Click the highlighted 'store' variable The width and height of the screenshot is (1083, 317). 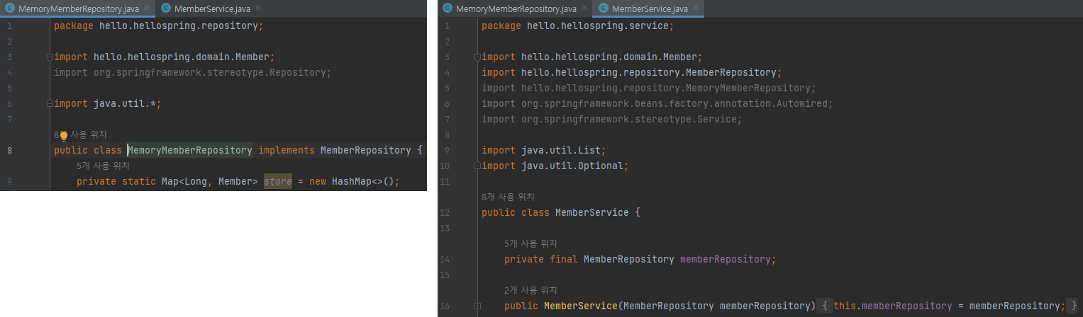pyautogui.click(x=278, y=181)
